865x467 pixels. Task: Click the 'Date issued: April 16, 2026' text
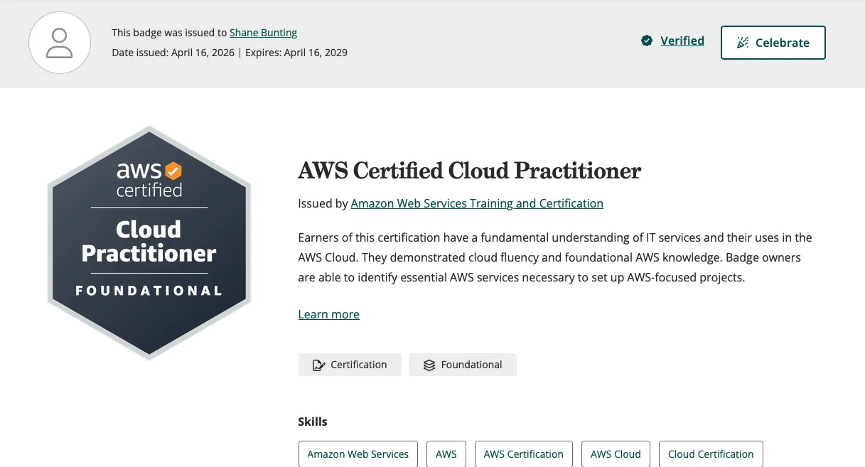click(173, 53)
